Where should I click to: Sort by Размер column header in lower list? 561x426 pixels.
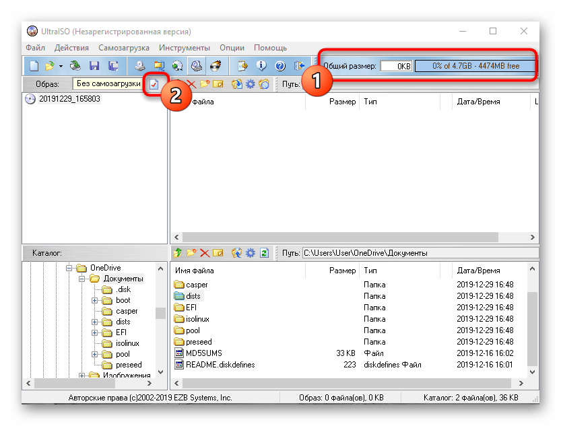(342, 271)
